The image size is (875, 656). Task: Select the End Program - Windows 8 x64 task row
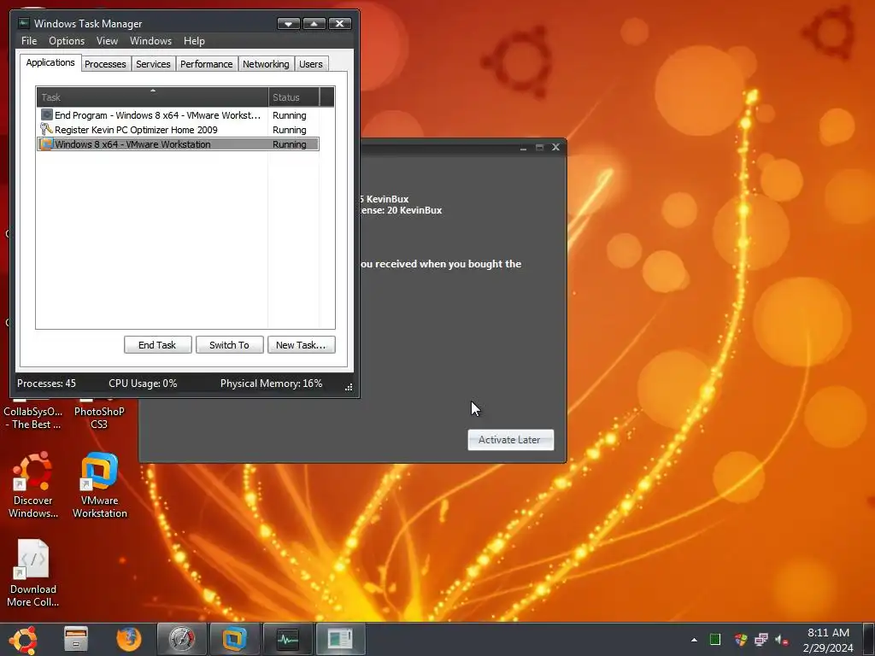coord(178,115)
